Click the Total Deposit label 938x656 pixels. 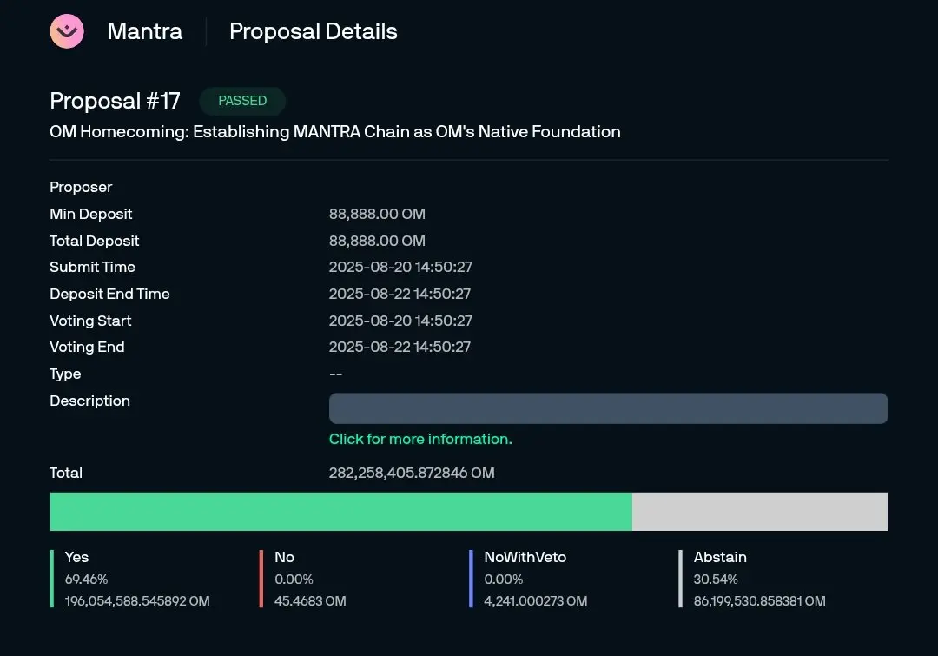(95, 241)
